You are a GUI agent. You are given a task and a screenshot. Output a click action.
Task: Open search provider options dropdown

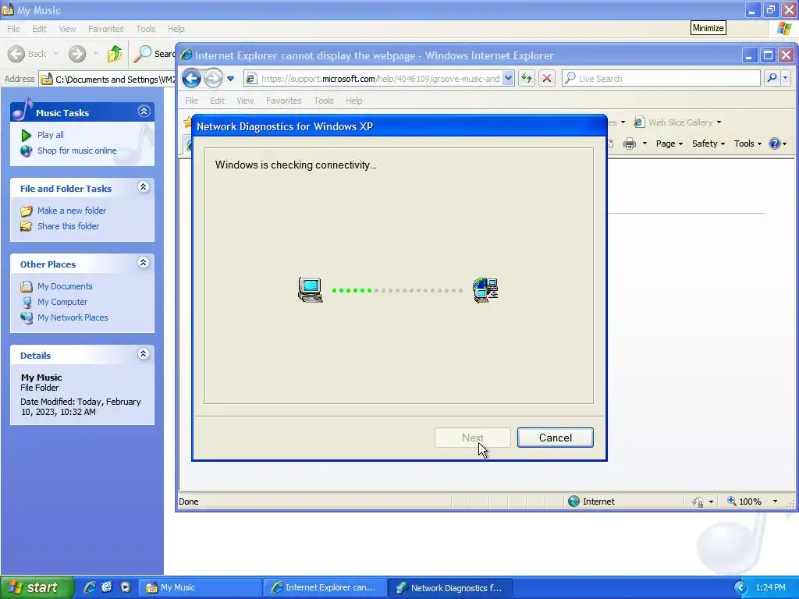pyautogui.click(x=785, y=78)
